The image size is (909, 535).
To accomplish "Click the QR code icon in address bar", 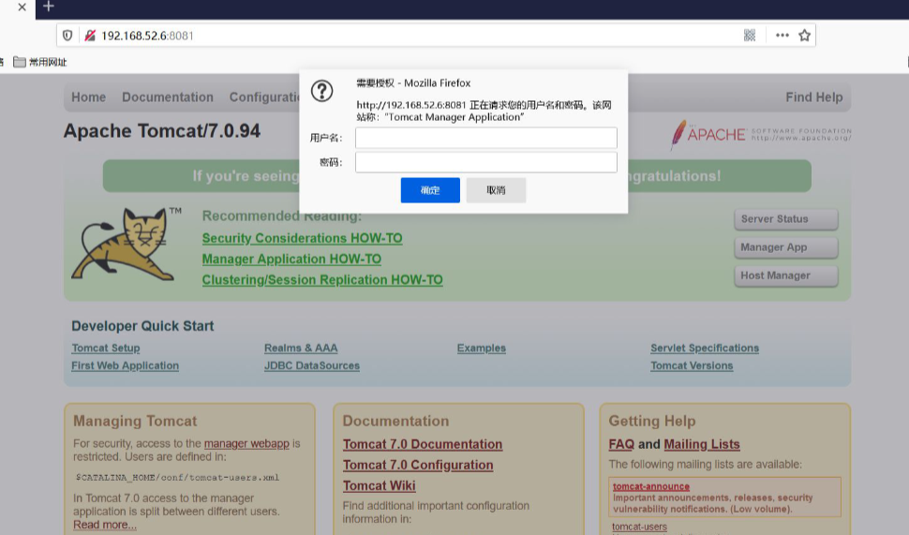I will click(x=750, y=36).
